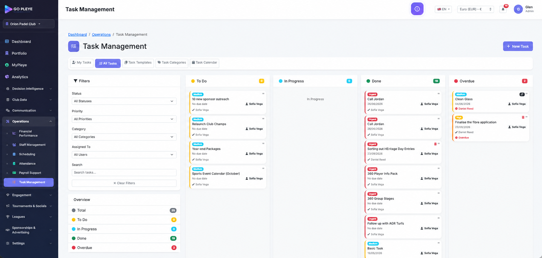Click the Glen admin avatar

pos(518,9)
